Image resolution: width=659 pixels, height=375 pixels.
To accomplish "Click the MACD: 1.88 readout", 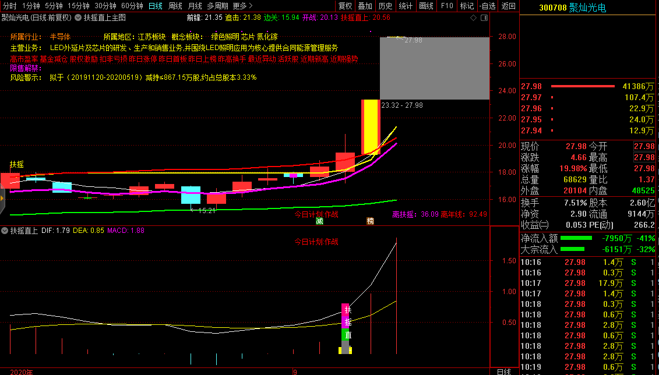I will 126,231.
